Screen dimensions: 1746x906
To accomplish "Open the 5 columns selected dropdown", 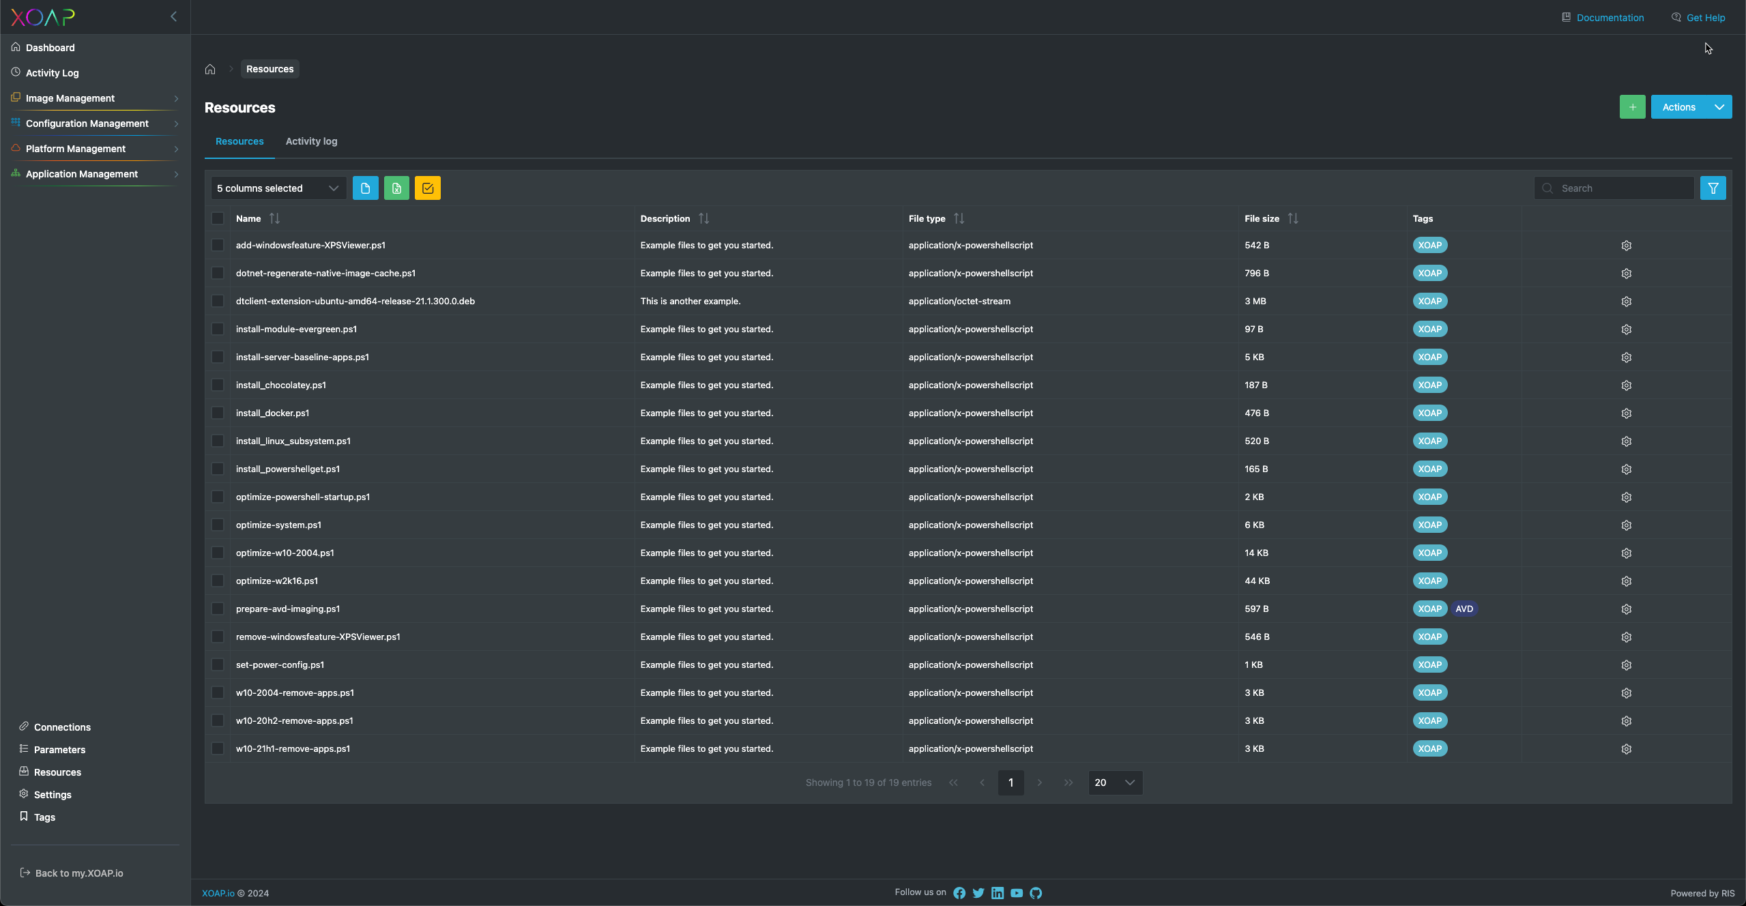I will [x=278, y=188].
